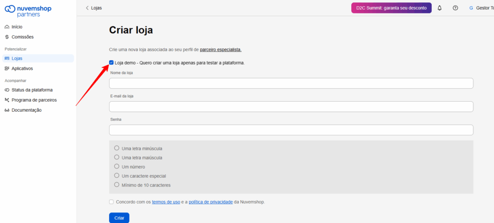This screenshot has height=223, width=494.
Task: Click the Início home icon
Action: [x=7, y=27]
